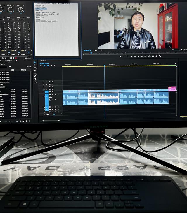187x213 pixels.
Task: Step forward one frame in Program monitor
Action: [142, 56]
